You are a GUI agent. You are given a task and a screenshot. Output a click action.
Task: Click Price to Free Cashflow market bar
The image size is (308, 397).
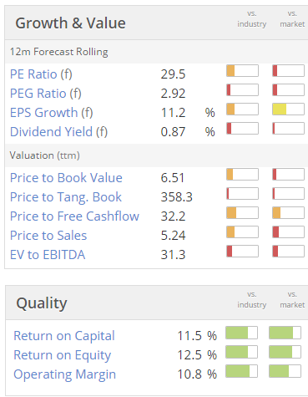point(288,213)
